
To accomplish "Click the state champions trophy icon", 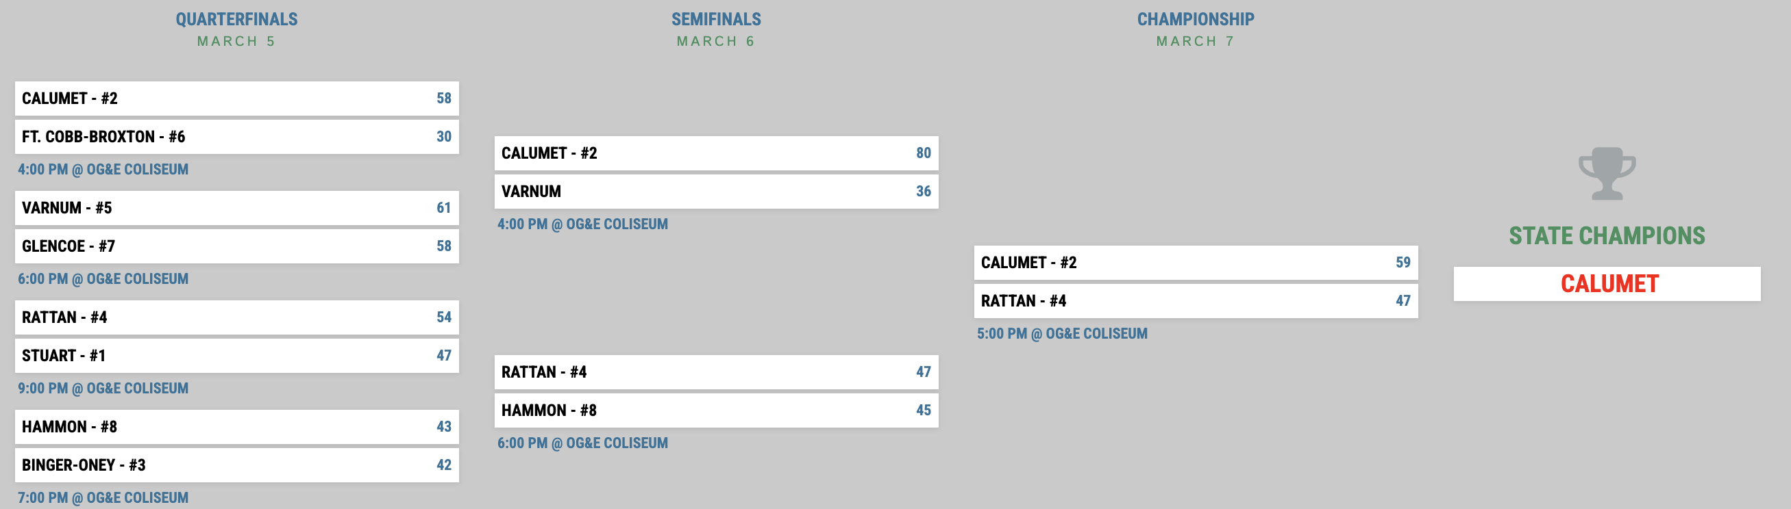I will click(x=1606, y=173).
